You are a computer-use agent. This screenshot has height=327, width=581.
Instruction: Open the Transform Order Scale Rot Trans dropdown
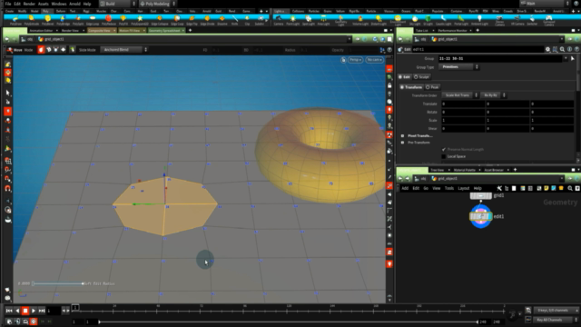pos(460,95)
